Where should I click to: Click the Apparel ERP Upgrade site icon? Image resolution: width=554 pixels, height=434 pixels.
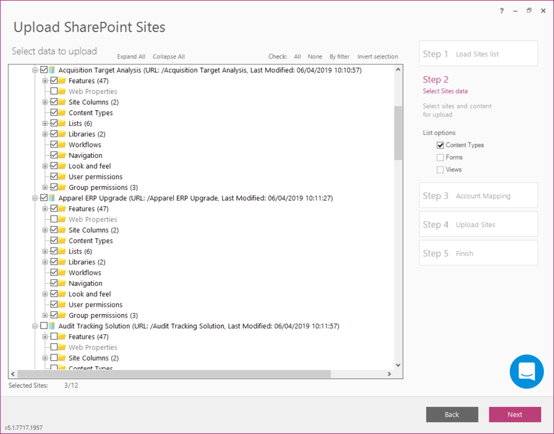(52, 198)
